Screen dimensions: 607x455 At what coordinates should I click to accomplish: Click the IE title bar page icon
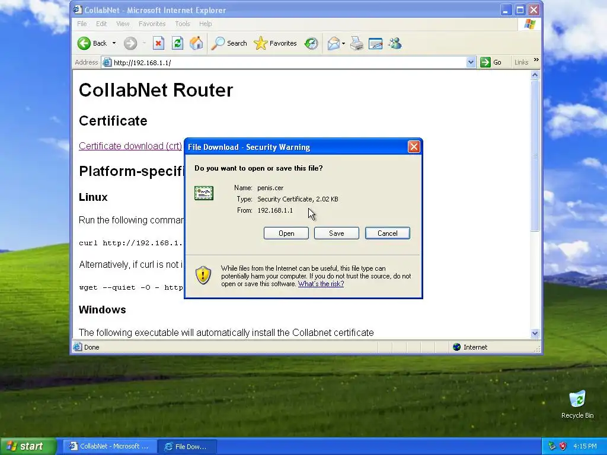point(78,9)
